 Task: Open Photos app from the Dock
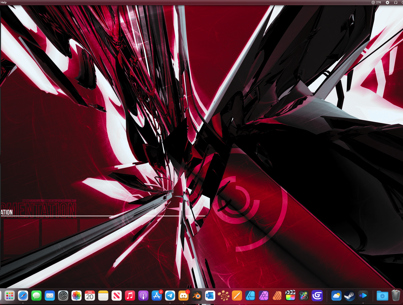76,296
